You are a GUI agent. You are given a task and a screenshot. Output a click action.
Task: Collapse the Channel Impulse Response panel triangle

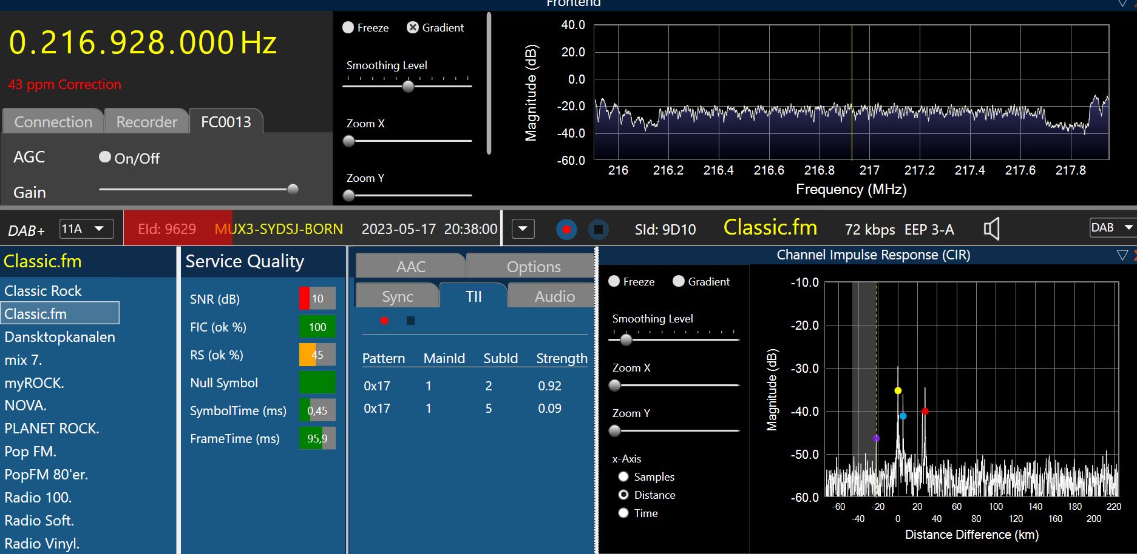pos(1122,255)
